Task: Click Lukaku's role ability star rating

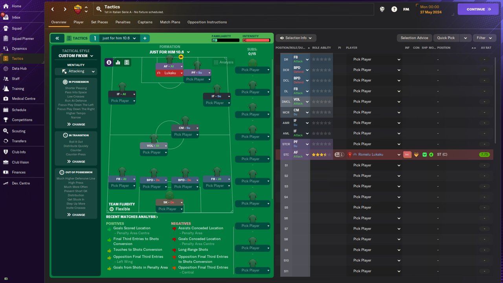Action: point(321,154)
